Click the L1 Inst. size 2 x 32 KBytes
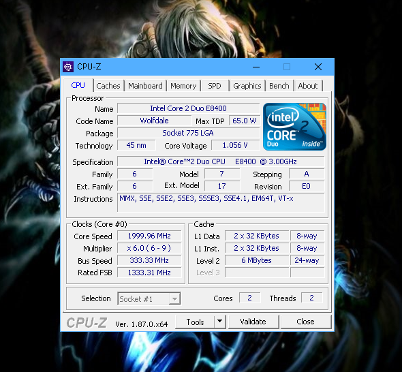 [x=257, y=248]
